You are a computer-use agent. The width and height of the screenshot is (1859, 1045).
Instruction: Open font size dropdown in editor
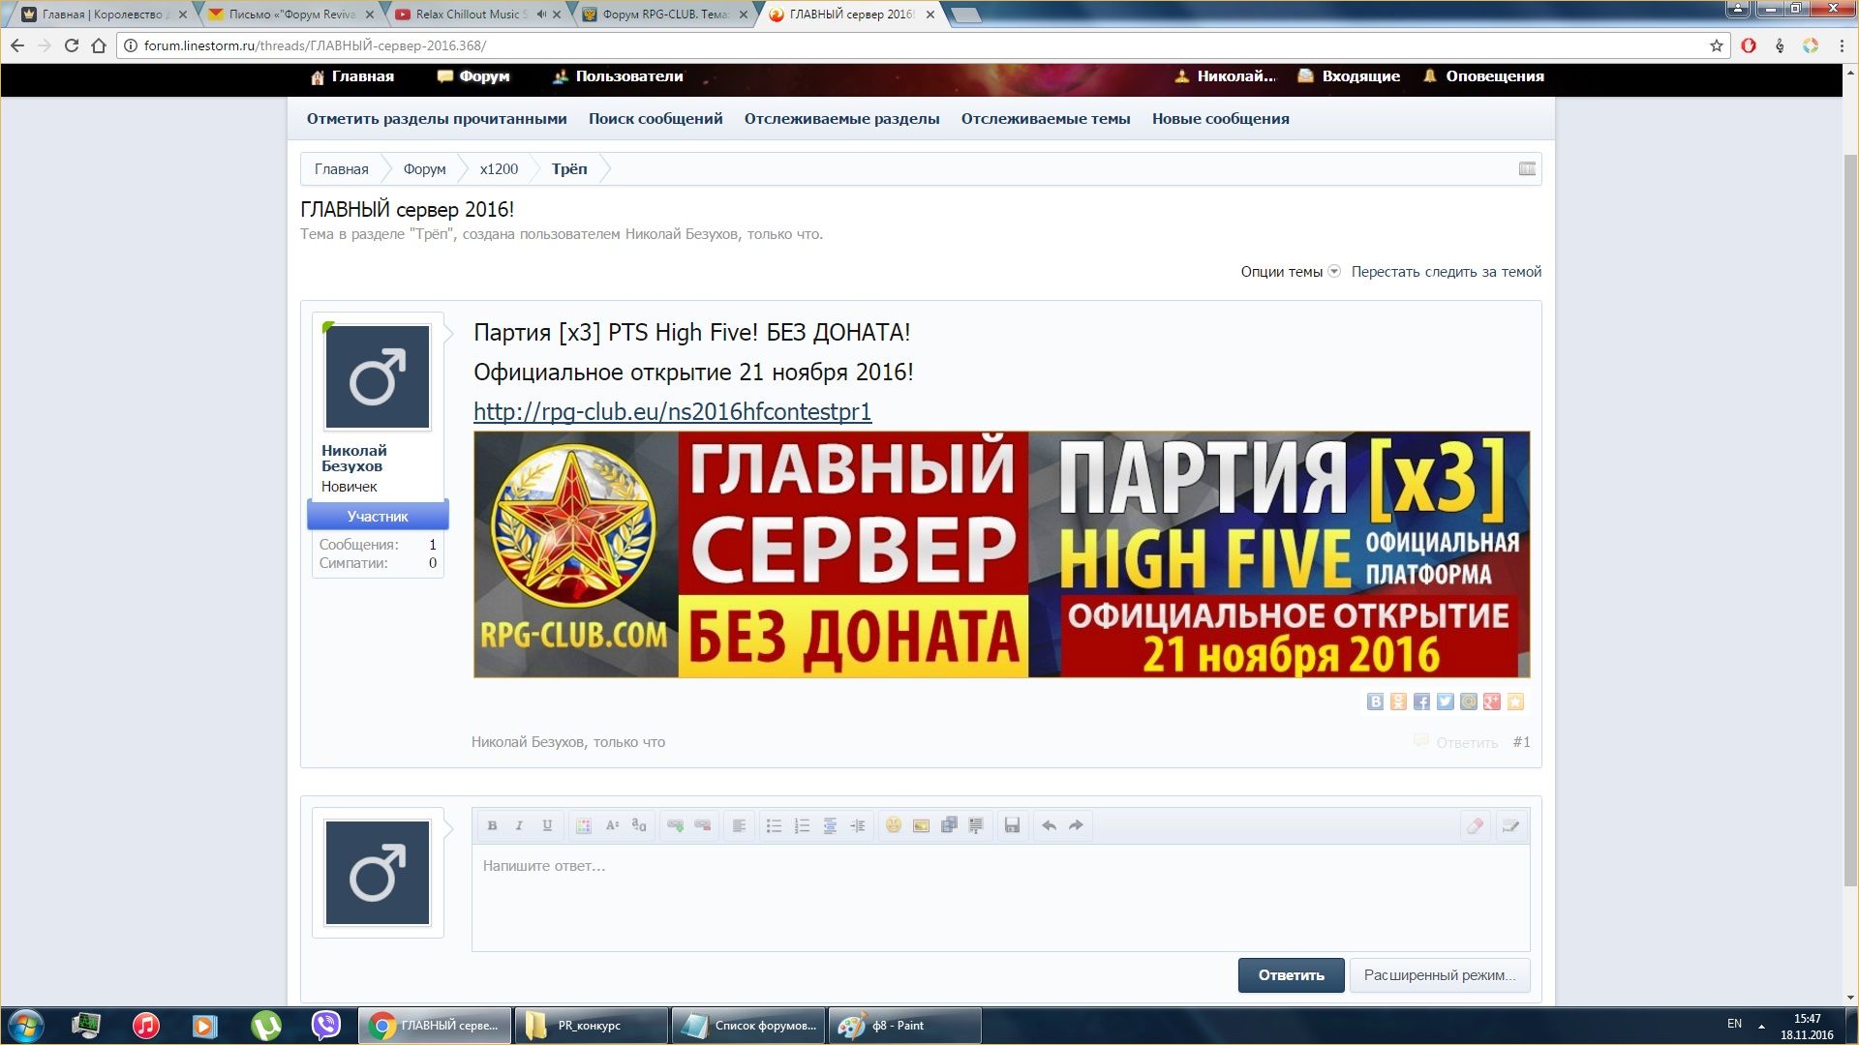612,825
